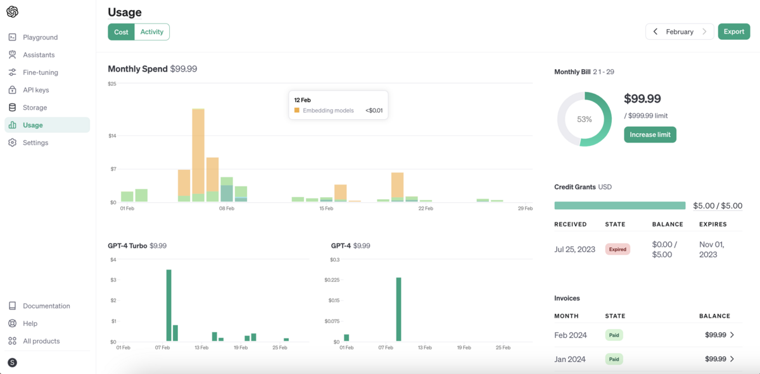Switch to the Cost view toggle
Screen dimensions: 760x374
point(121,32)
